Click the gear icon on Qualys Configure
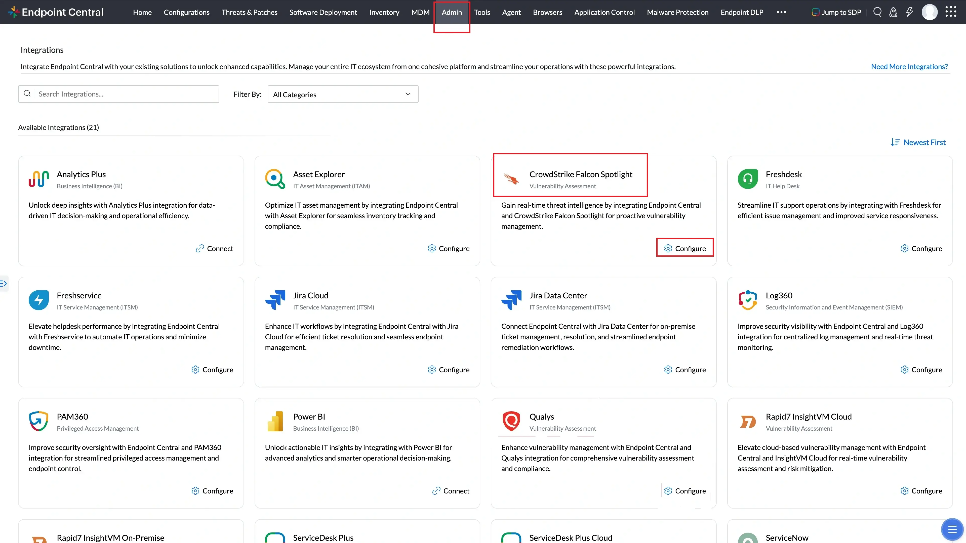 coord(668,490)
